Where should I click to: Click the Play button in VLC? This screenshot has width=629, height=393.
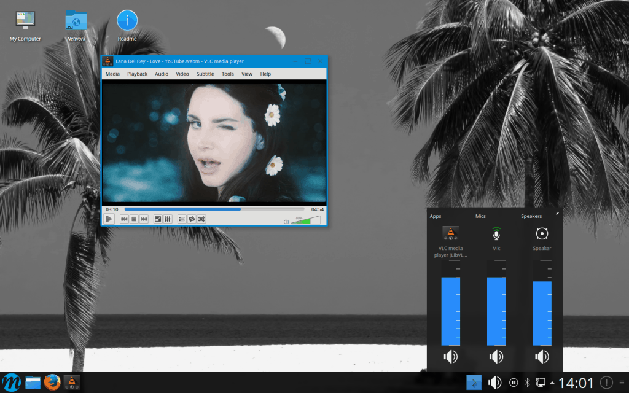tap(109, 219)
